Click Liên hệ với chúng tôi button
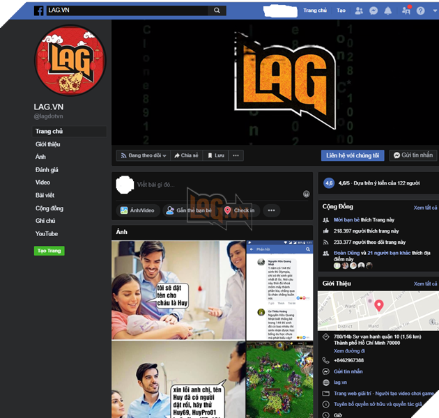This screenshot has height=418, width=439. pyautogui.click(x=353, y=155)
